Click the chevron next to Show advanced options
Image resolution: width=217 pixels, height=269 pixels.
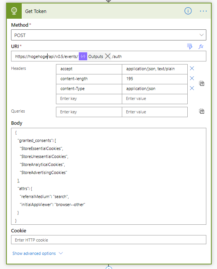(61, 253)
